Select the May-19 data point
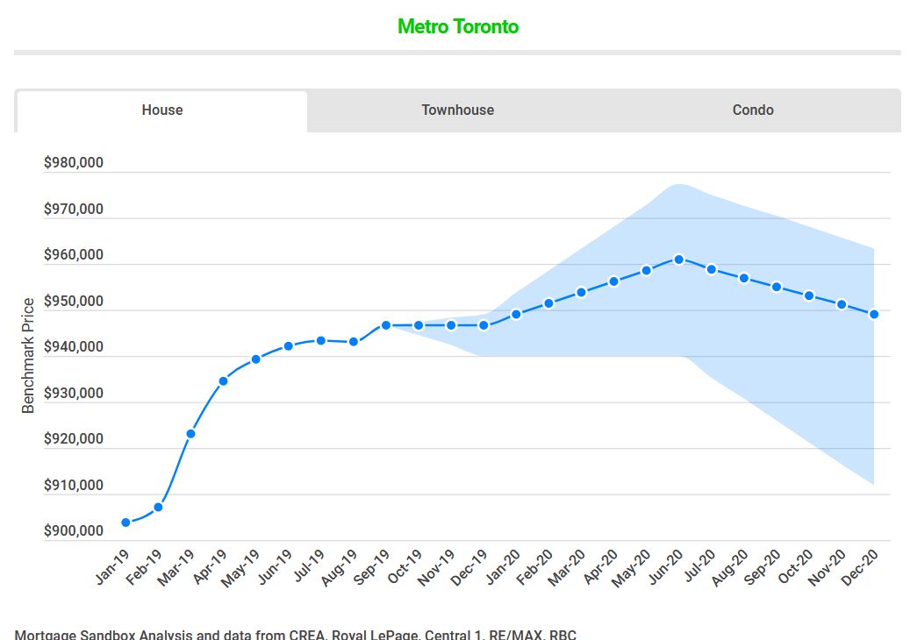This screenshot has height=640, width=910. [x=256, y=359]
